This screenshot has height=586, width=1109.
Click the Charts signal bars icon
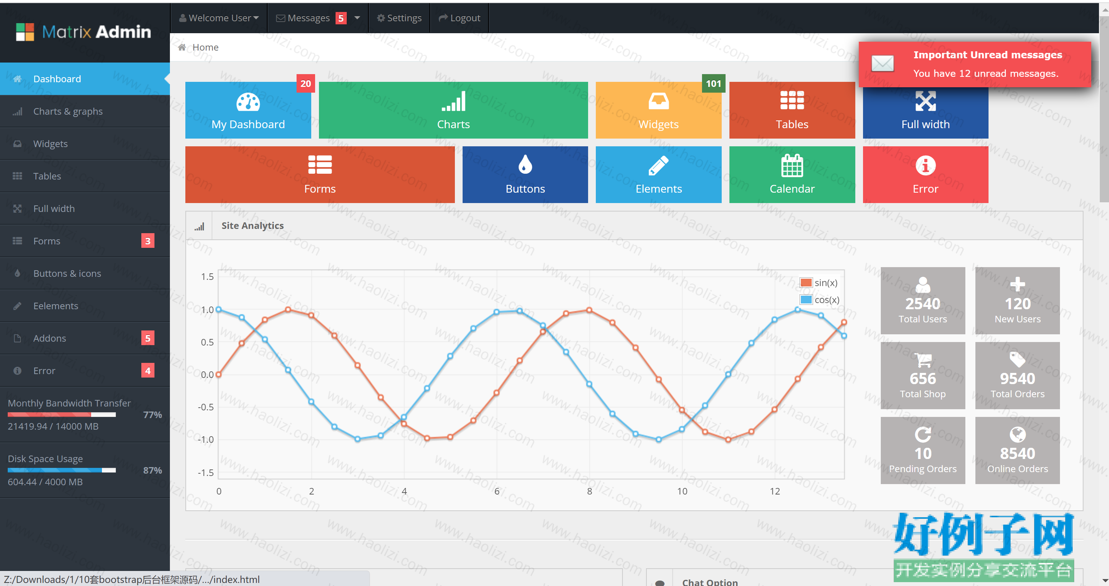(453, 102)
